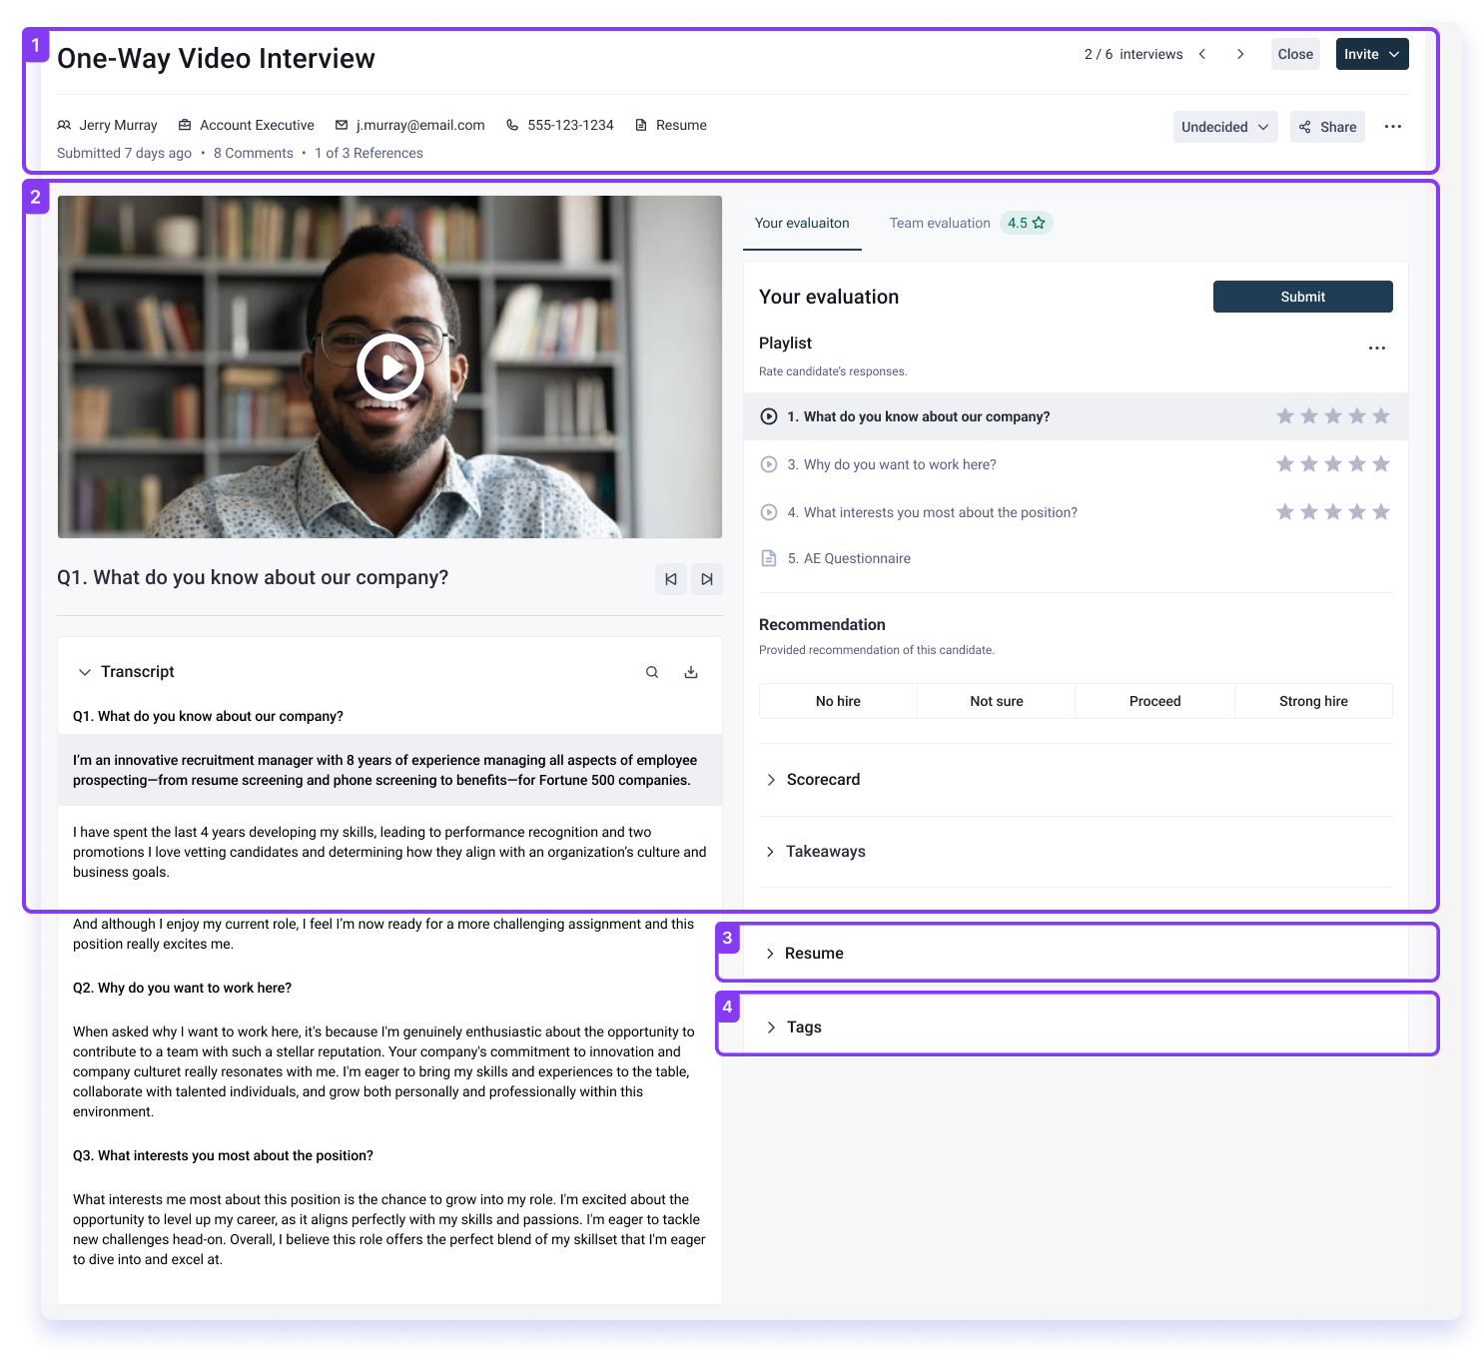Click the 4.5 team rating badge

(1027, 223)
